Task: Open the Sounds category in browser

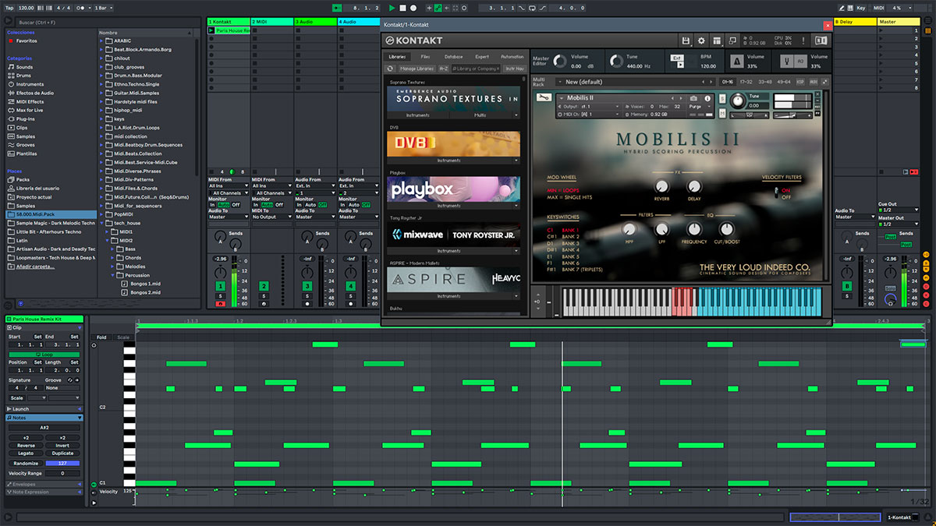Action: click(25, 67)
